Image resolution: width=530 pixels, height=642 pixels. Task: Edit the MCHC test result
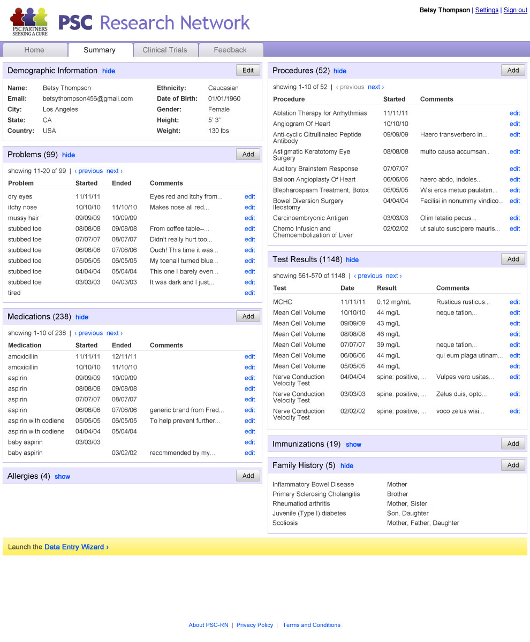click(x=514, y=302)
